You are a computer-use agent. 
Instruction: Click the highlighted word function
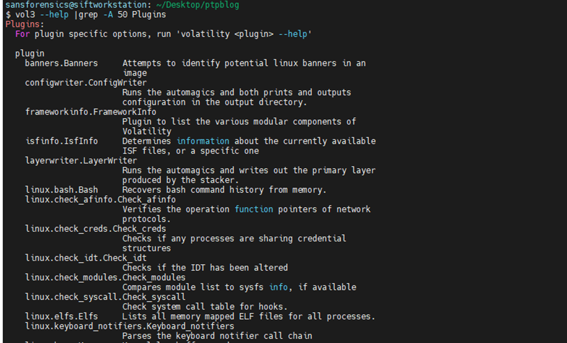coord(254,209)
